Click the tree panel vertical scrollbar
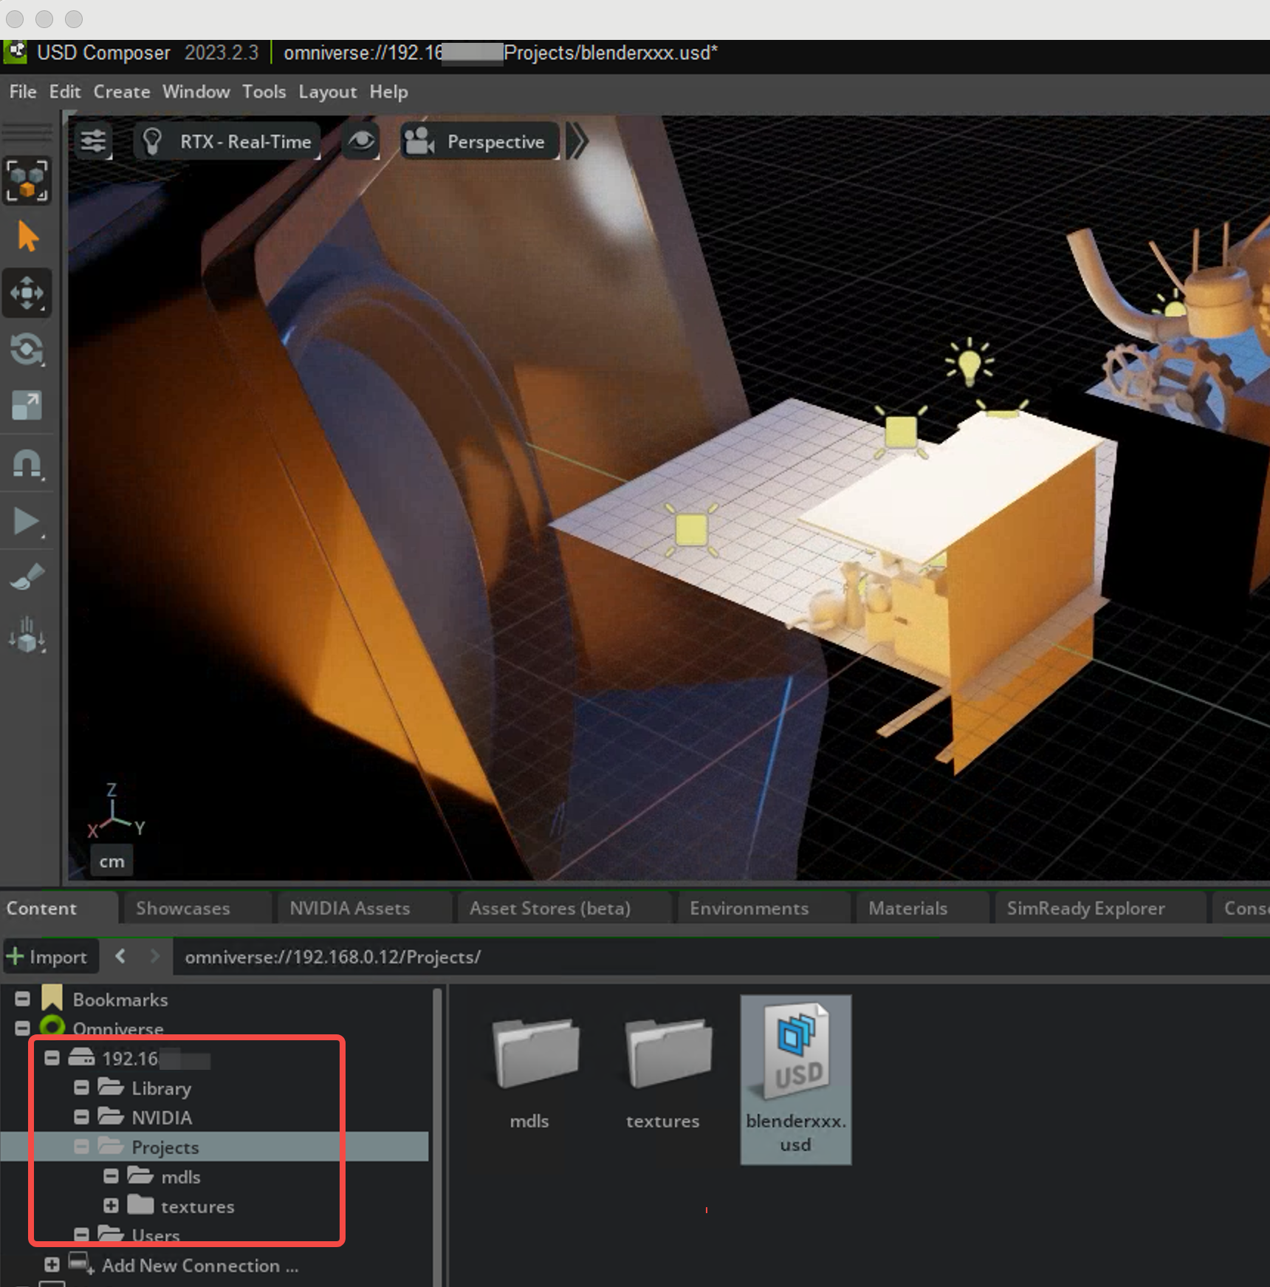1270x1287 pixels. (x=437, y=1138)
